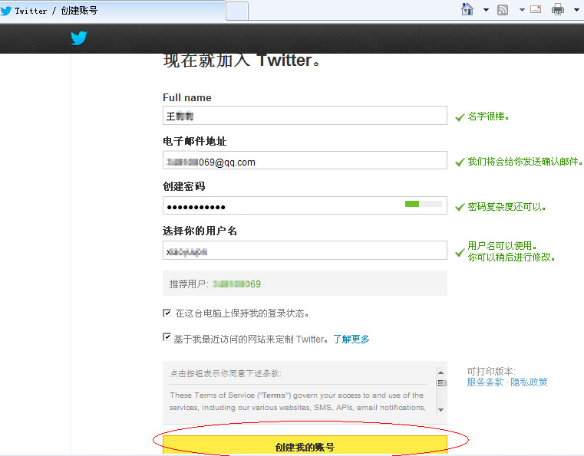584x456 pixels.
Task: Select the Twitter / 创建账号 tab
Action: (x=113, y=11)
